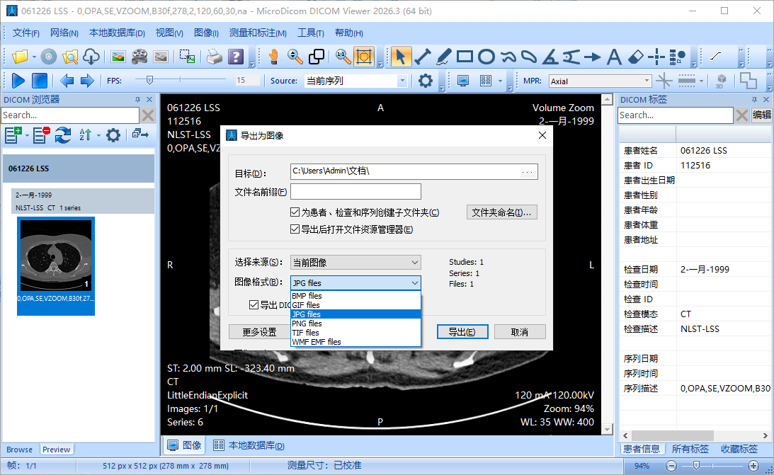Choose BMP files from format list
This screenshot has height=475, width=774.
(x=355, y=296)
